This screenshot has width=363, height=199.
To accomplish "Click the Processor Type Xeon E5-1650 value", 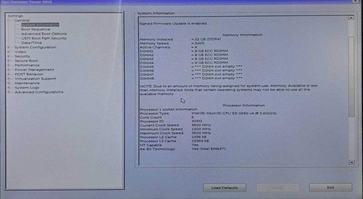I will pos(234,114).
